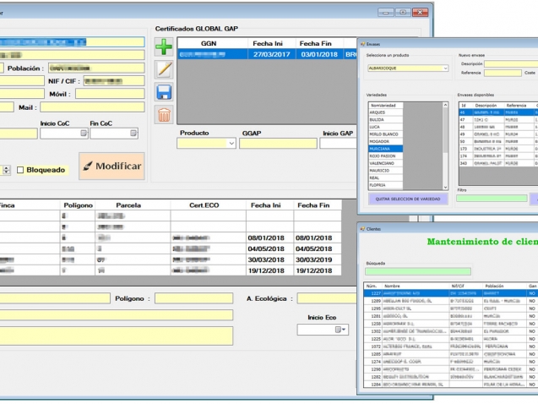This screenshot has width=538, height=404.
Task: Click the GGAP input field
Action: [x=278, y=144]
